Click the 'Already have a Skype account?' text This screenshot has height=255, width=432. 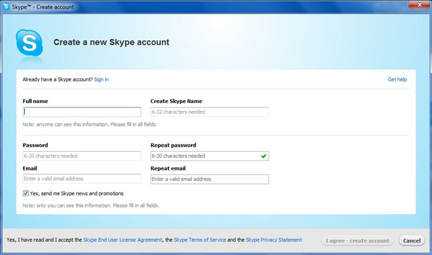pos(57,80)
